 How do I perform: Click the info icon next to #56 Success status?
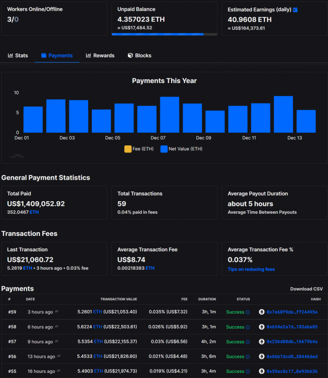click(x=248, y=357)
